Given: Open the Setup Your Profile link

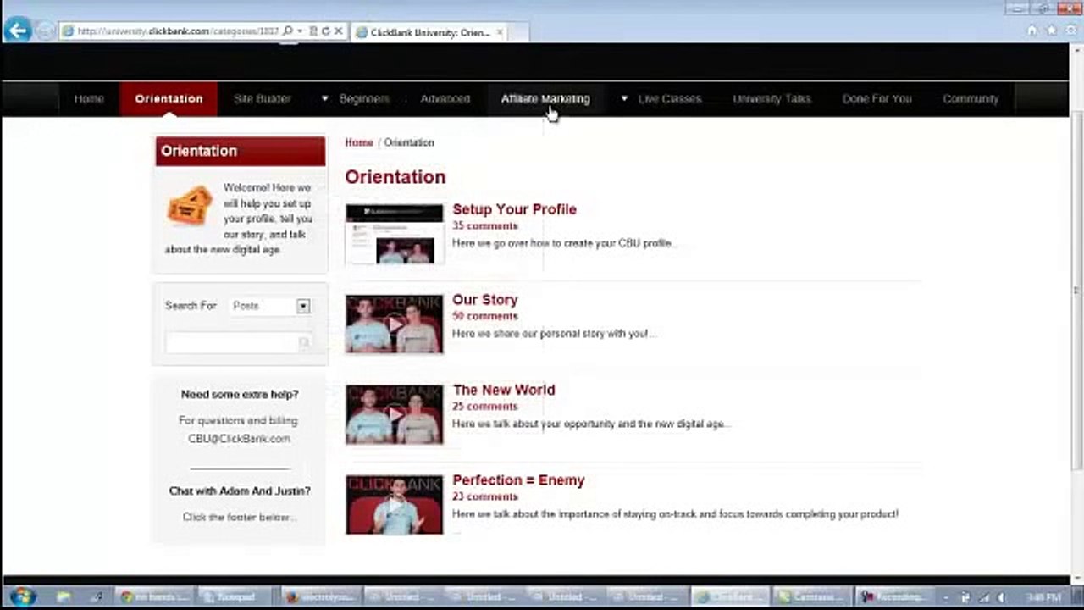Looking at the screenshot, I should click(x=514, y=209).
